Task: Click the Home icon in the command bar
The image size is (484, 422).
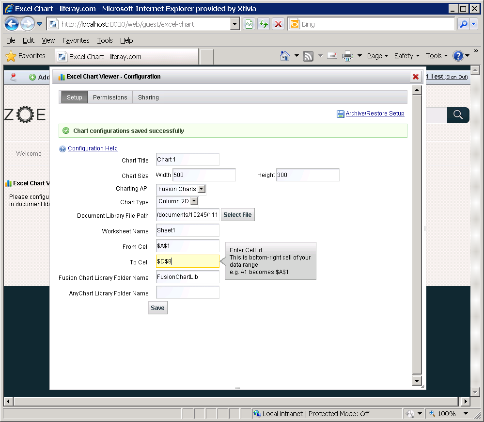Action: 285,56
